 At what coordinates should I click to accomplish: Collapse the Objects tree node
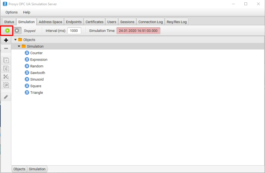click(x=15, y=40)
